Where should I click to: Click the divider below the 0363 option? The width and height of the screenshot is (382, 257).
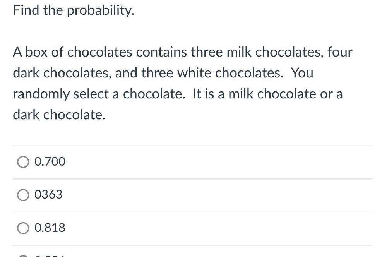pos(191,211)
